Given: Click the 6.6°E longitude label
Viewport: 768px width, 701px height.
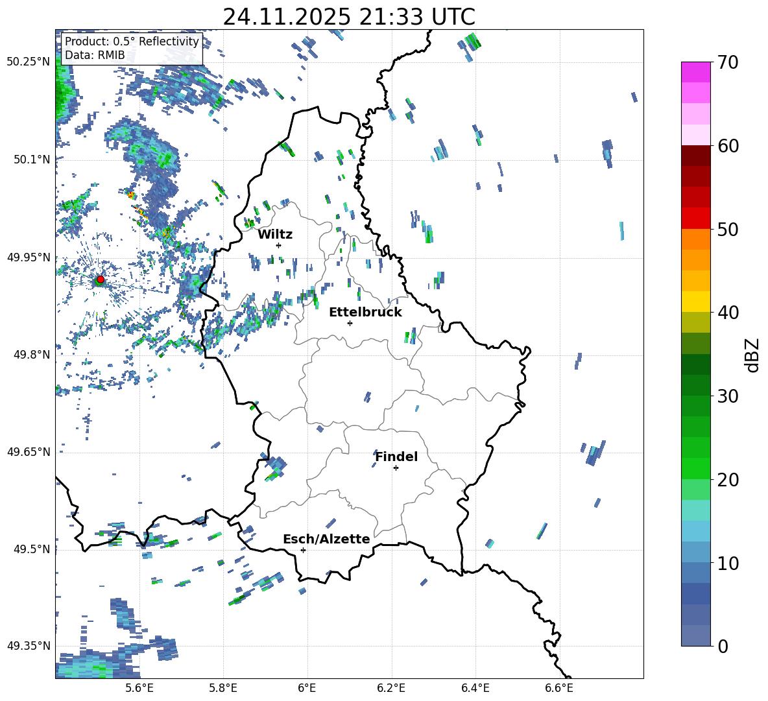Looking at the screenshot, I should point(559,688).
